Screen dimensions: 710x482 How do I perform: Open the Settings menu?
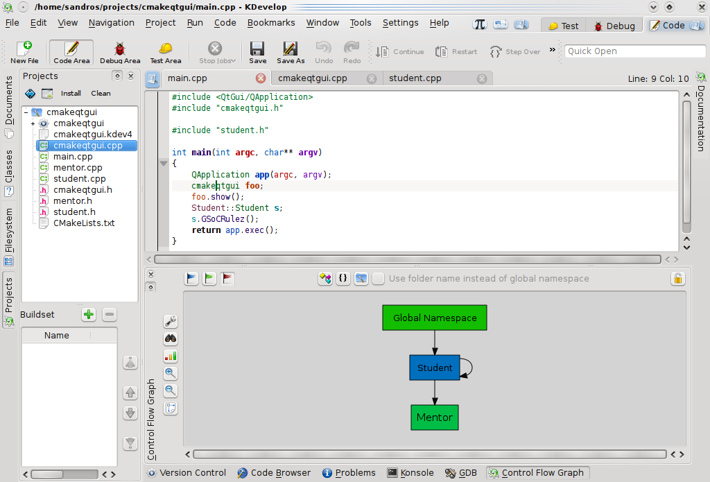coord(400,22)
